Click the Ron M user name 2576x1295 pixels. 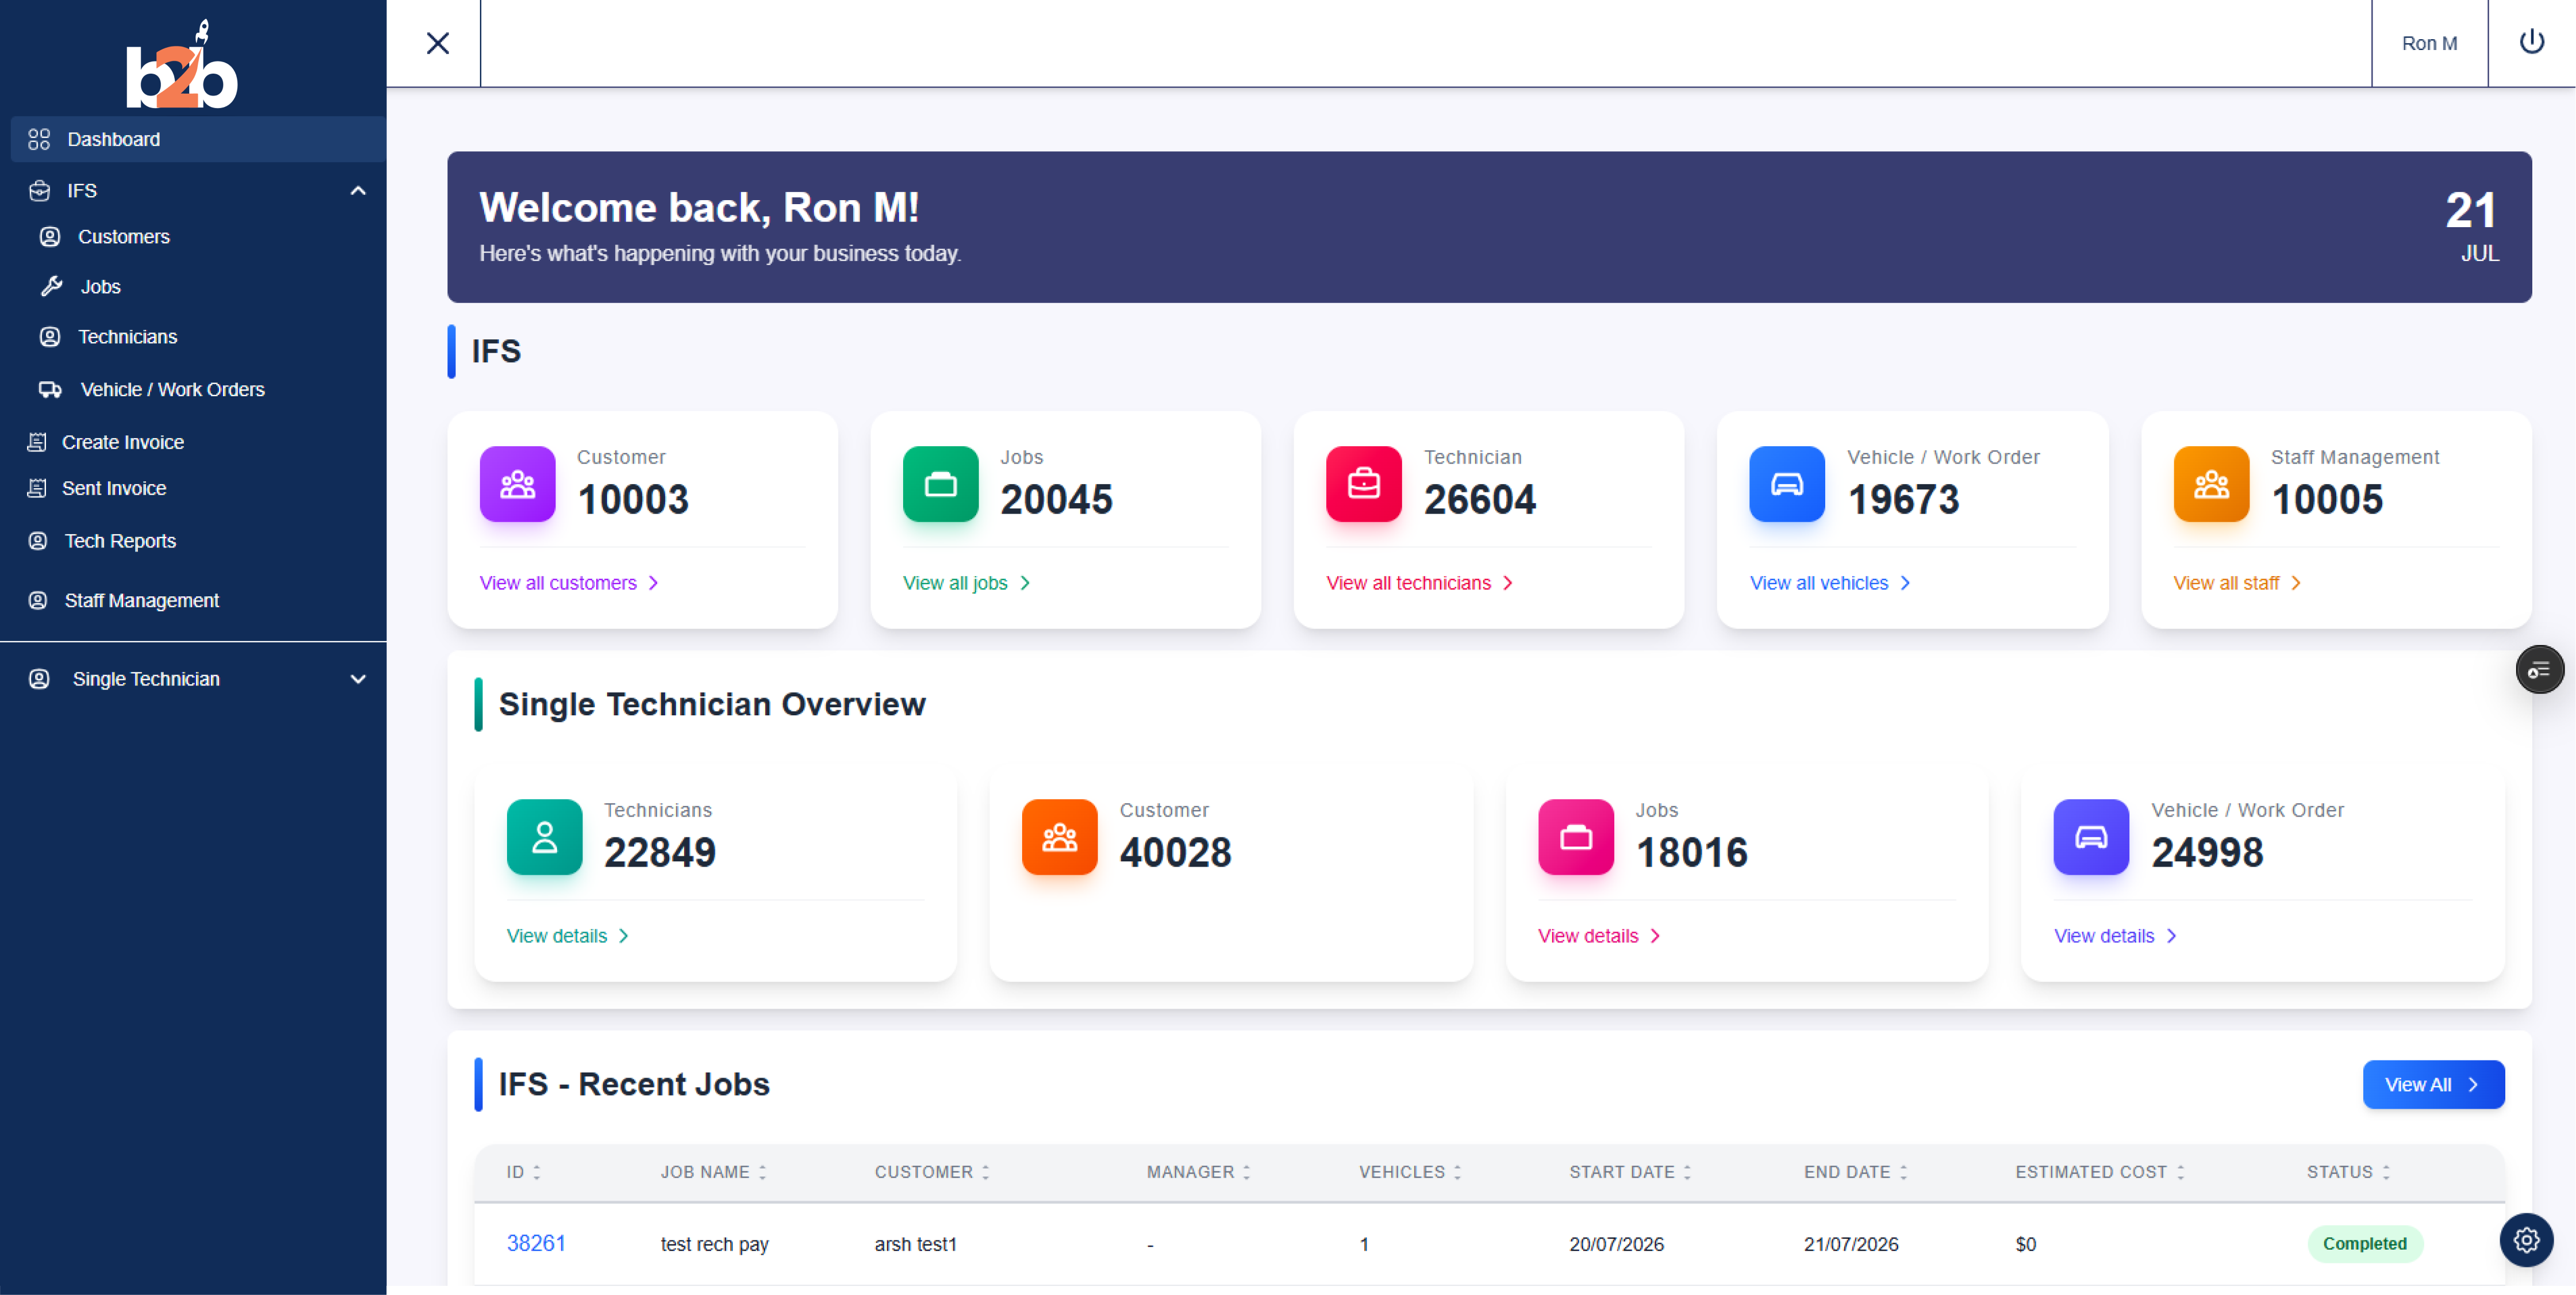(x=2429, y=43)
